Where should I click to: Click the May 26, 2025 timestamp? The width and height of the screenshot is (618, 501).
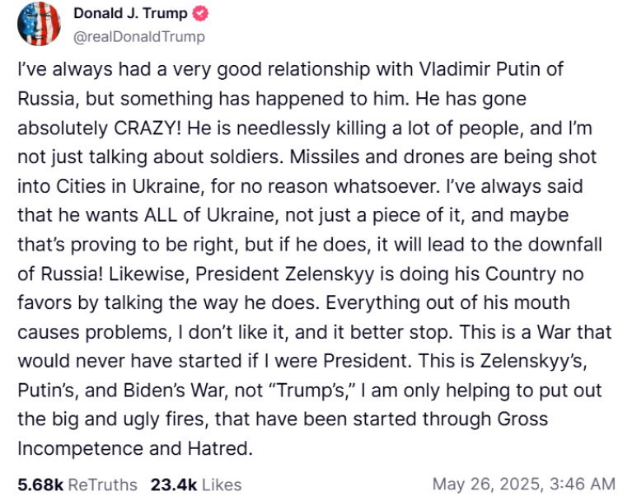523,484
